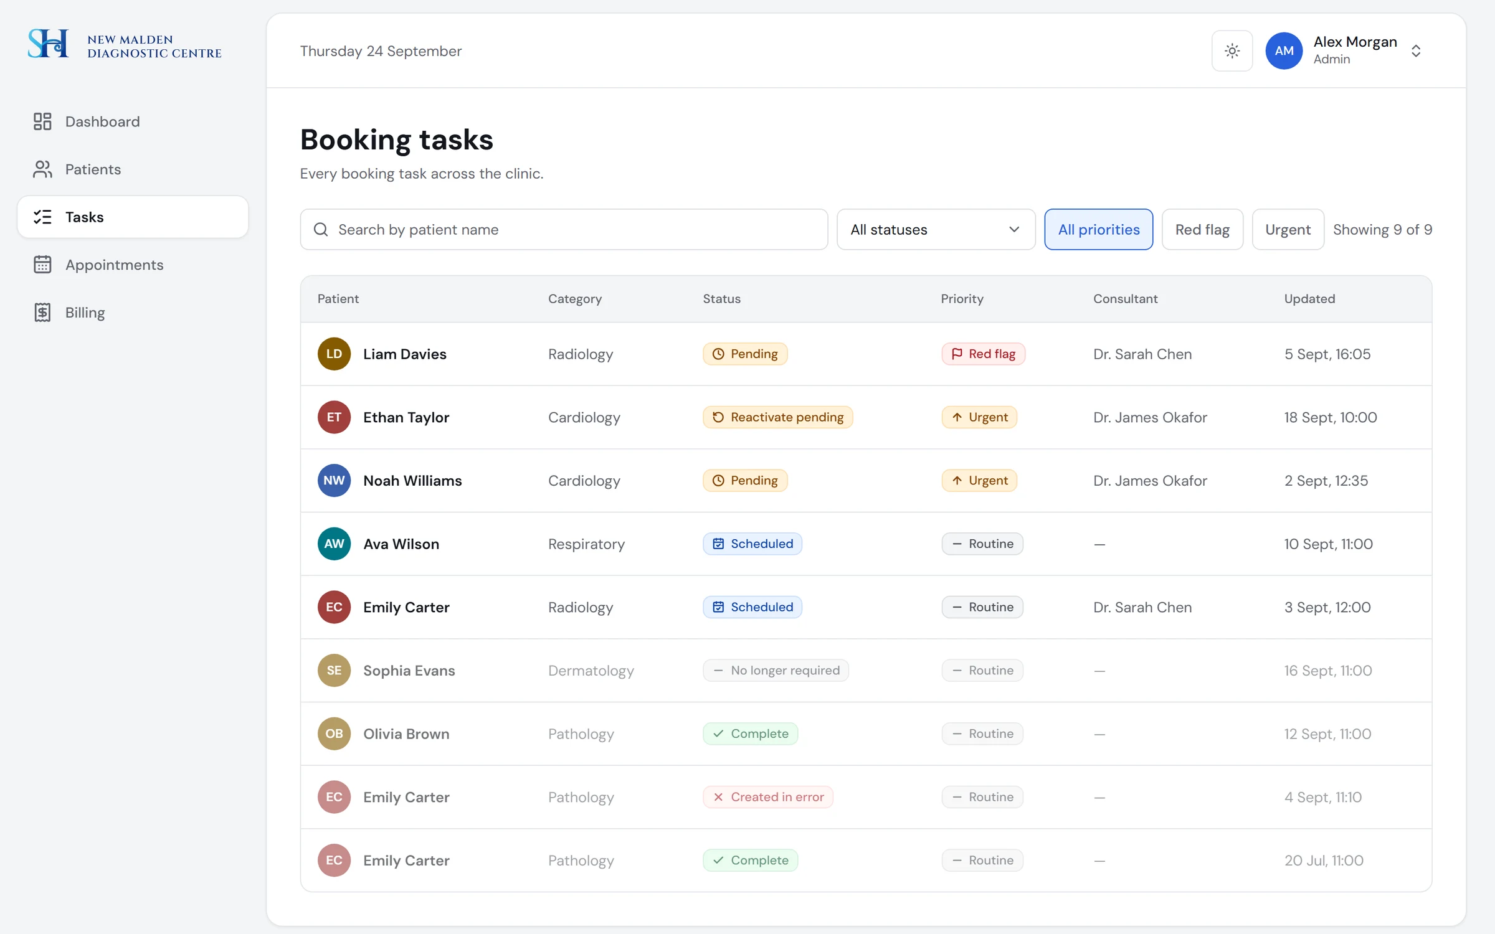This screenshot has width=1495, height=934.
Task: Open Noah Williams' booking task
Action: point(866,481)
